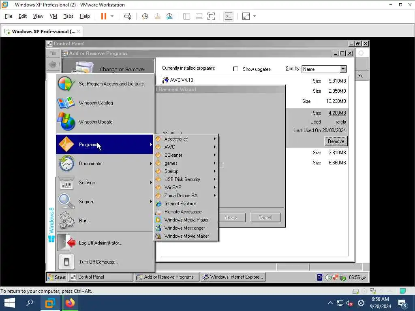Image resolution: width=415 pixels, height=311 pixels.
Task: Expand the Startup program folder
Action: (x=186, y=171)
